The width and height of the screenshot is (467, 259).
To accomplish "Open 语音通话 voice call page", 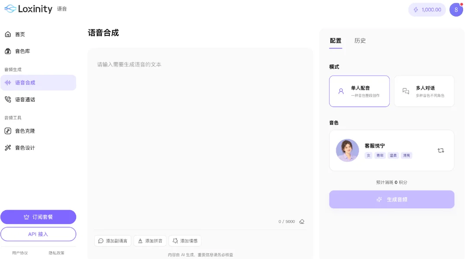I will coord(38,99).
